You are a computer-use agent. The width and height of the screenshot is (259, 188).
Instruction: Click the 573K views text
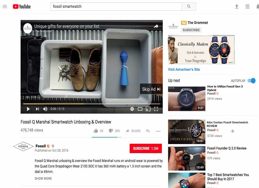click(215, 136)
